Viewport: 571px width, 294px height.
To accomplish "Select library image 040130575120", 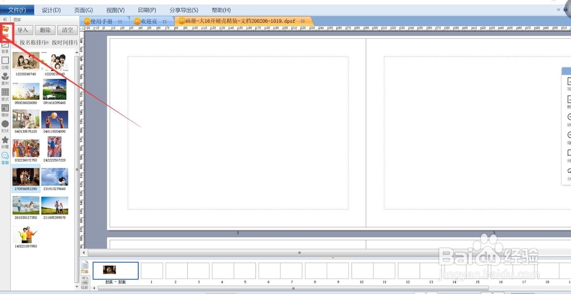I will 26,122.
